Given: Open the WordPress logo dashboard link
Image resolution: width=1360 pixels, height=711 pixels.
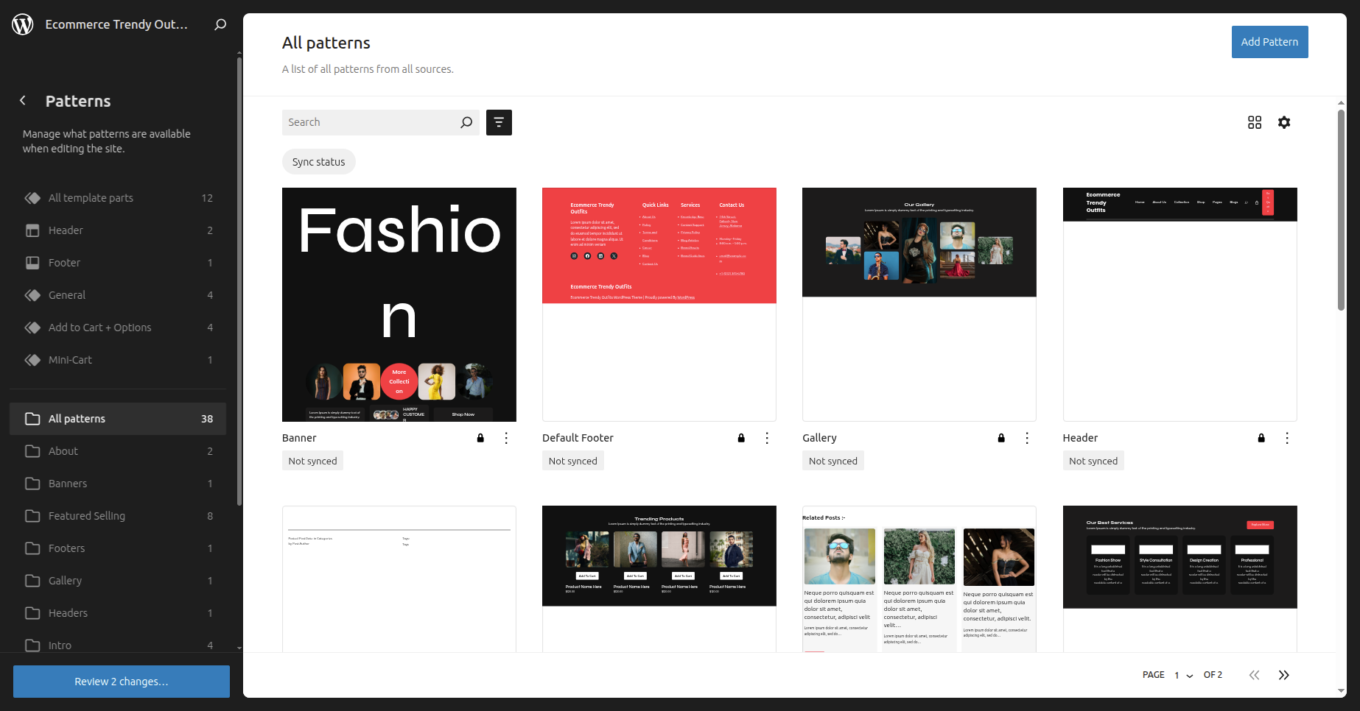Looking at the screenshot, I should [x=23, y=24].
